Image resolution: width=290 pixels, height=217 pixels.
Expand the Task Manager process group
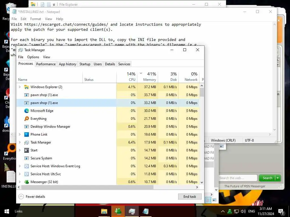(20, 142)
